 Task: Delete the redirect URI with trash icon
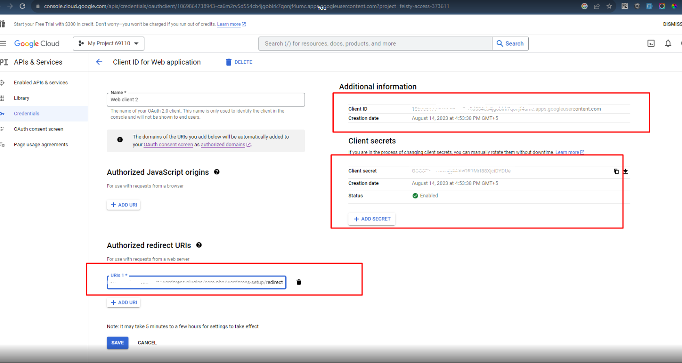[x=299, y=282]
